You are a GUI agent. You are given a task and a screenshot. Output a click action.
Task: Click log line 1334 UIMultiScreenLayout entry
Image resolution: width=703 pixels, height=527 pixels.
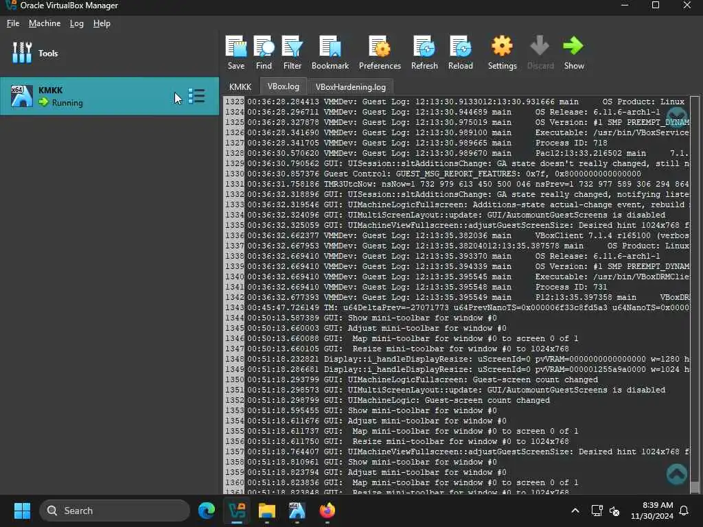point(457,215)
